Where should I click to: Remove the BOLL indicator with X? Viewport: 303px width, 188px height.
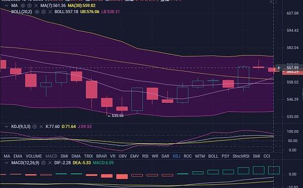(50, 12)
